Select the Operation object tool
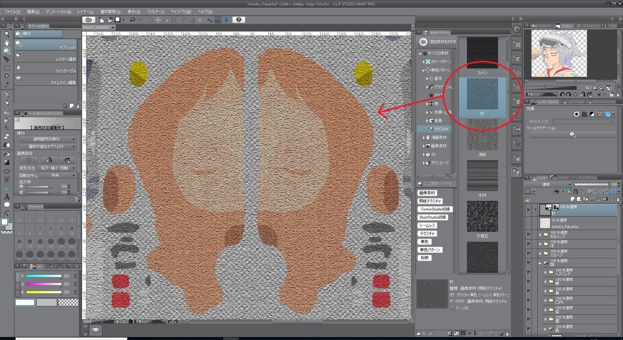The image size is (623, 340). (x=7, y=51)
